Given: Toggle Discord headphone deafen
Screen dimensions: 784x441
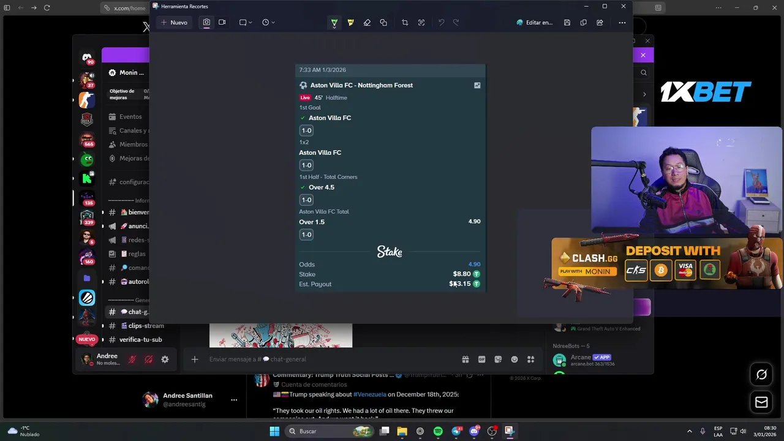Looking at the screenshot, I should coord(148,360).
